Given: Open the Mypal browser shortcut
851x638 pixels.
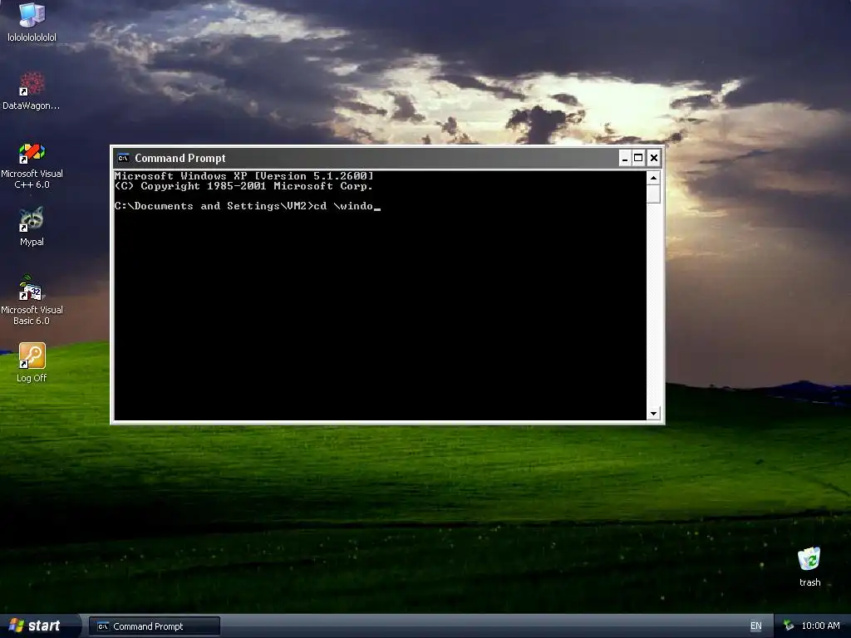Looking at the screenshot, I should (32, 227).
